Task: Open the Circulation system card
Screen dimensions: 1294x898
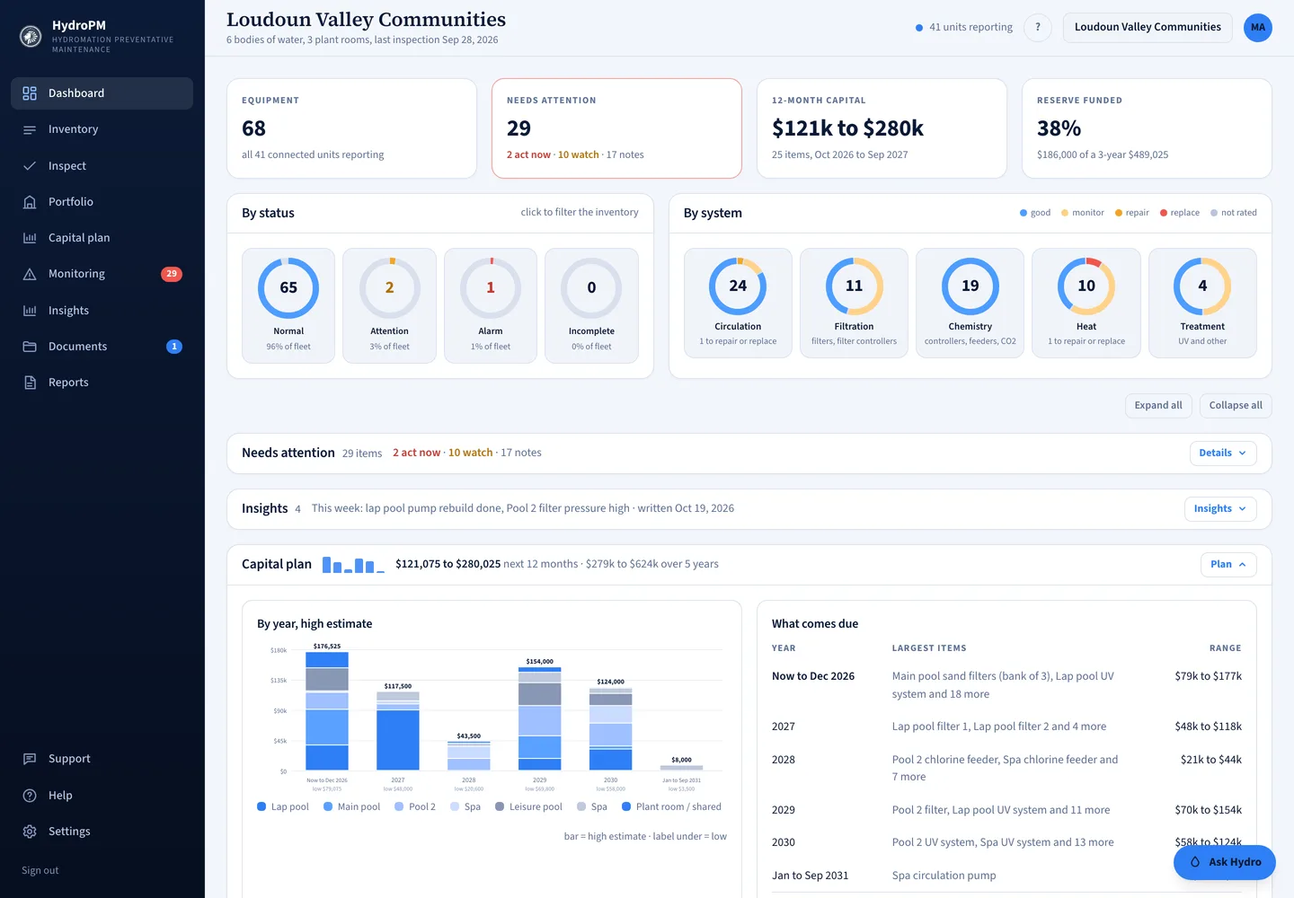Action: (738, 304)
